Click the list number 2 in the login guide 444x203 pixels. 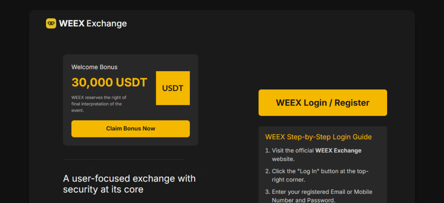point(267,171)
